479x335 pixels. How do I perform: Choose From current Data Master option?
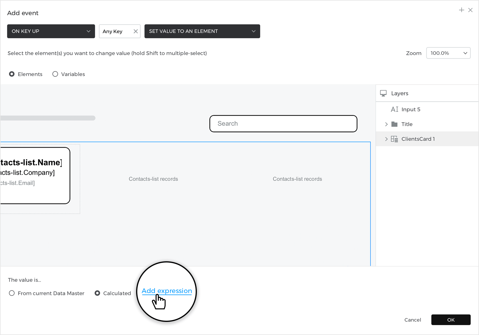click(12, 293)
